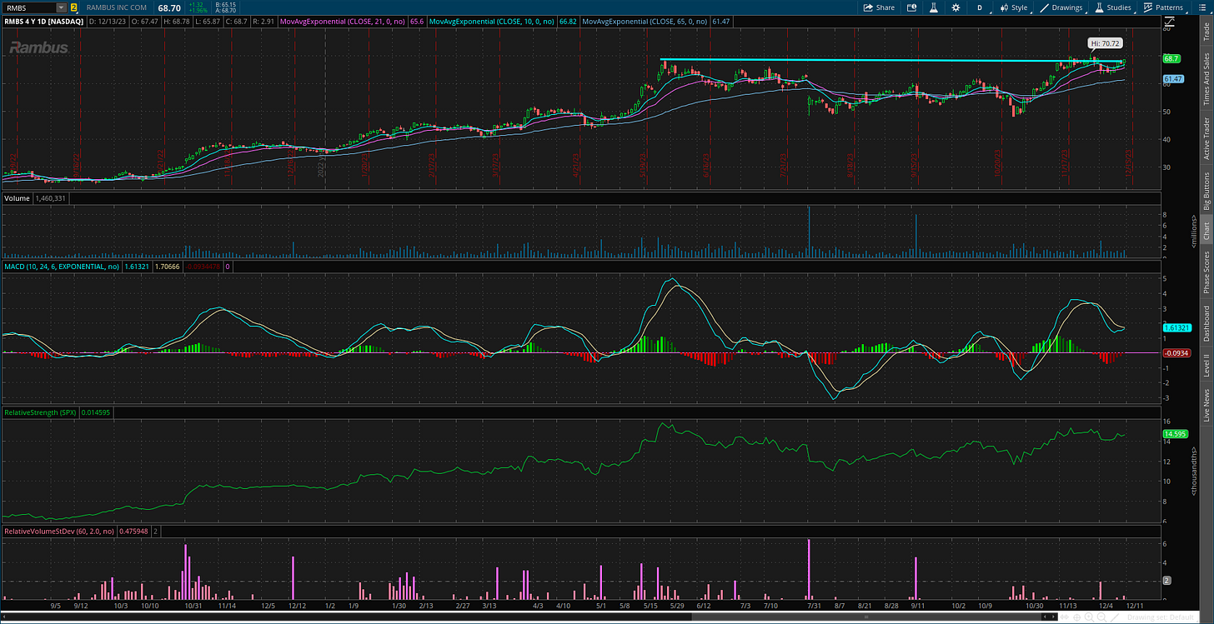Open the Times And Sales sidebar tab

click(x=1206, y=78)
